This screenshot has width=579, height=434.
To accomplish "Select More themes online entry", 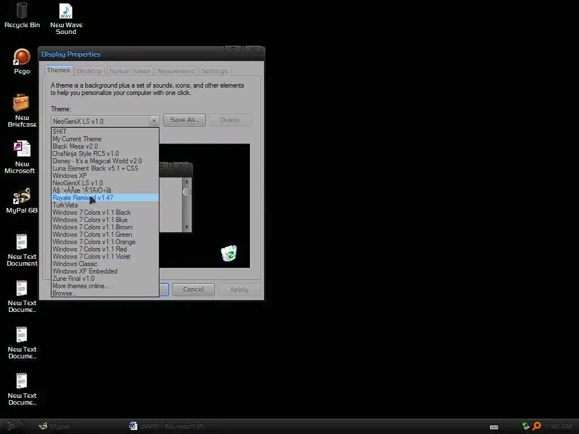I will 105,286.
